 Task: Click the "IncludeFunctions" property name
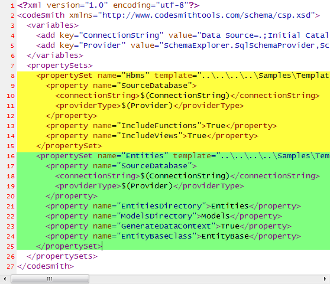coord(159,126)
